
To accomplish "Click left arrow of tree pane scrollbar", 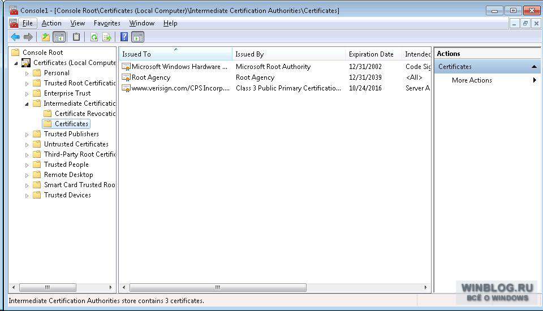I will (x=14, y=287).
